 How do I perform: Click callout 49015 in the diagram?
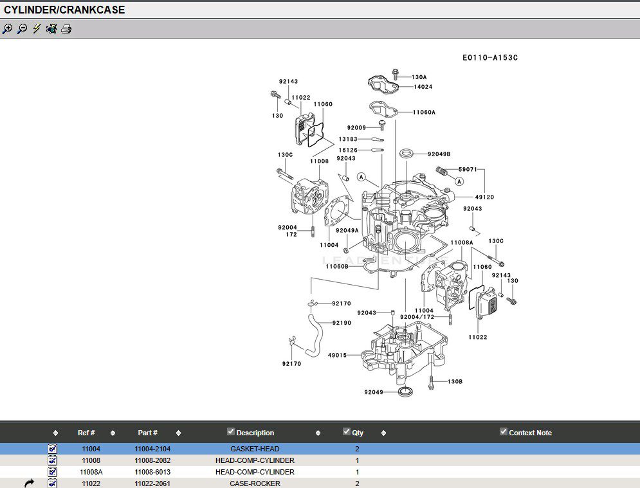click(x=337, y=355)
